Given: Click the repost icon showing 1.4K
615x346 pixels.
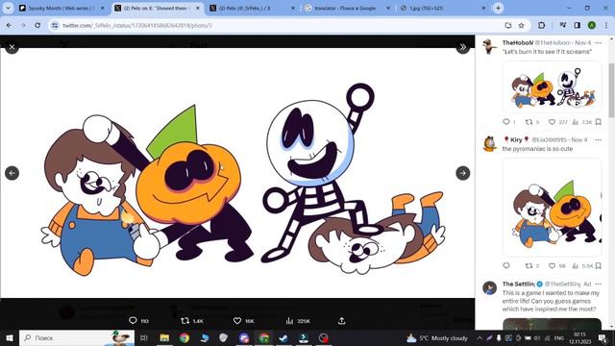Looking at the screenshot, I should tap(185, 321).
